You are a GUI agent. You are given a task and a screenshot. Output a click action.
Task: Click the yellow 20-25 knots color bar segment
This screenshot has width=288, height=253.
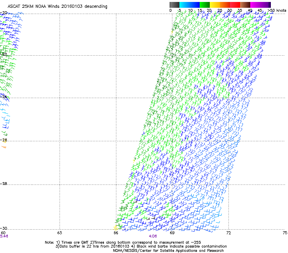(215, 5)
